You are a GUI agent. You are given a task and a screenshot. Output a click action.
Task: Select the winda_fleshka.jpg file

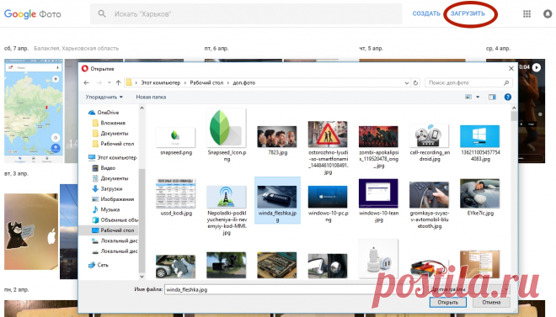[x=277, y=200]
